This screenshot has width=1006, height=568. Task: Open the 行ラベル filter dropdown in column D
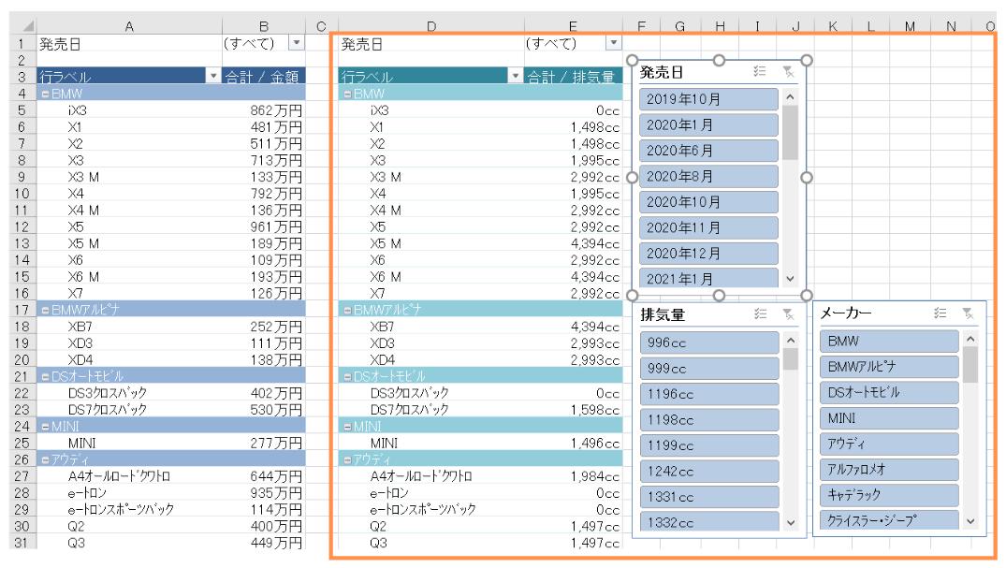click(x=514, y=77)
